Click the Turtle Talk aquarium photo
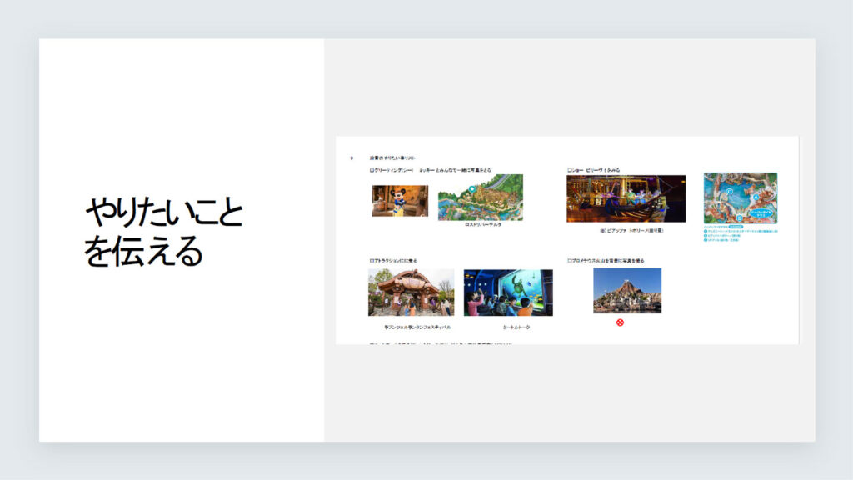Viewport: 853px width, 480px height. 508,292
